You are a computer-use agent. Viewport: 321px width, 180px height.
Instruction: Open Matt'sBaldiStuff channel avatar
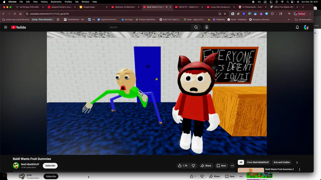[x=16, y=165]
